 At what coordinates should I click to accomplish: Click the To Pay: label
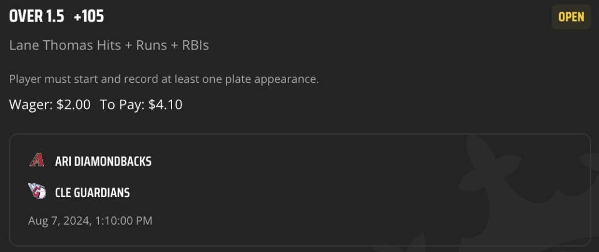coord(122,104)
